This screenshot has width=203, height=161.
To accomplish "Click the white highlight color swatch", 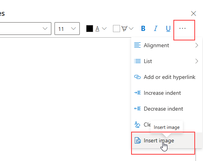I will [117, 29].
